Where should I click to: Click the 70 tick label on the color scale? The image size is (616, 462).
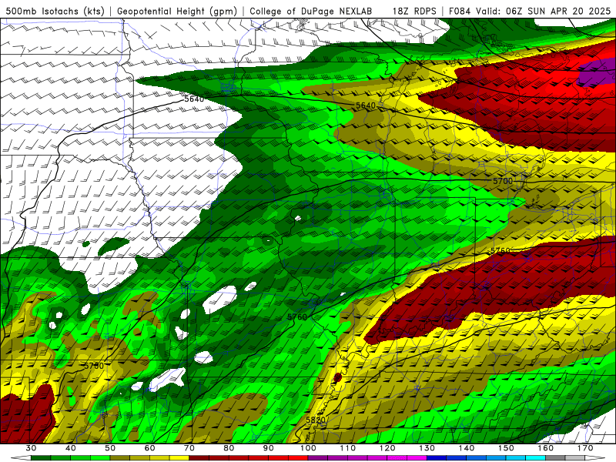pos(189,448)
